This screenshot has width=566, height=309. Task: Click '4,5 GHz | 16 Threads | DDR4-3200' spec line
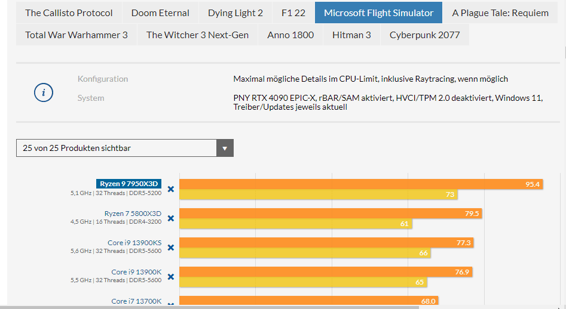(116, 222)
